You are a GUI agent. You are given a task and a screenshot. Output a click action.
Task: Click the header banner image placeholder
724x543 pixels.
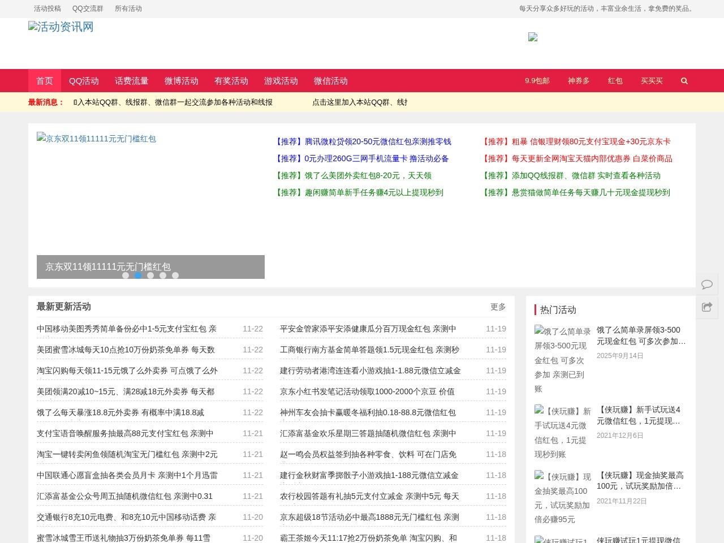pos(533,37)
